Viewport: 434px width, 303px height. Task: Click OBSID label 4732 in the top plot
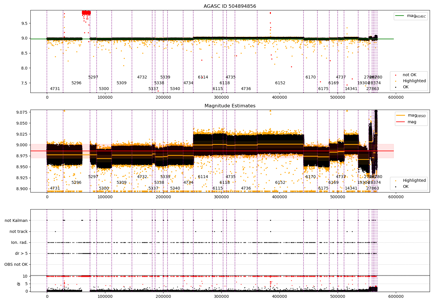(x=142, y=77)
